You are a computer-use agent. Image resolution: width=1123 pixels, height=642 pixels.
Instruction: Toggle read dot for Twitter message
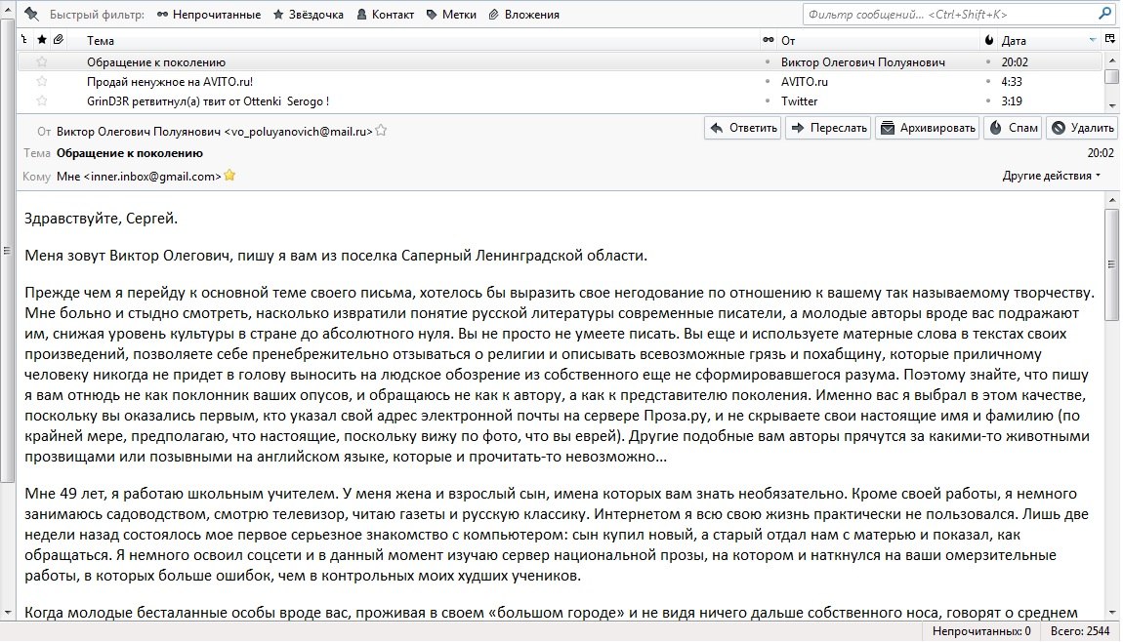[768, 100]
